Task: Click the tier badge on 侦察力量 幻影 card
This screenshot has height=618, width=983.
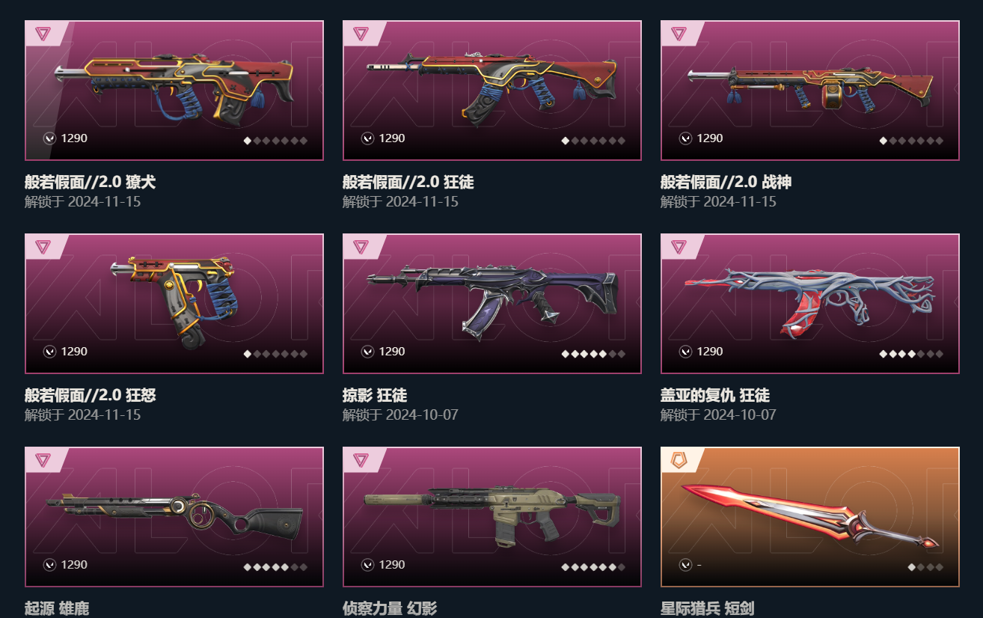Action: pyautogui.click(x=361, y=460)
